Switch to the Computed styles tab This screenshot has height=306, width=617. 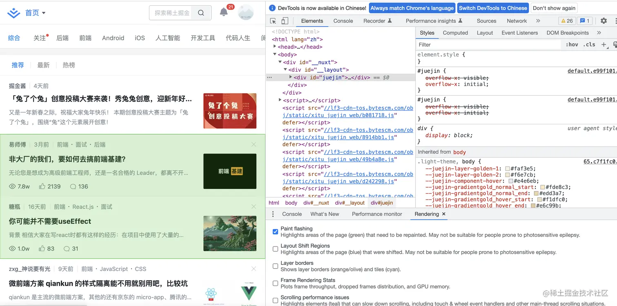tap(455, 33)
